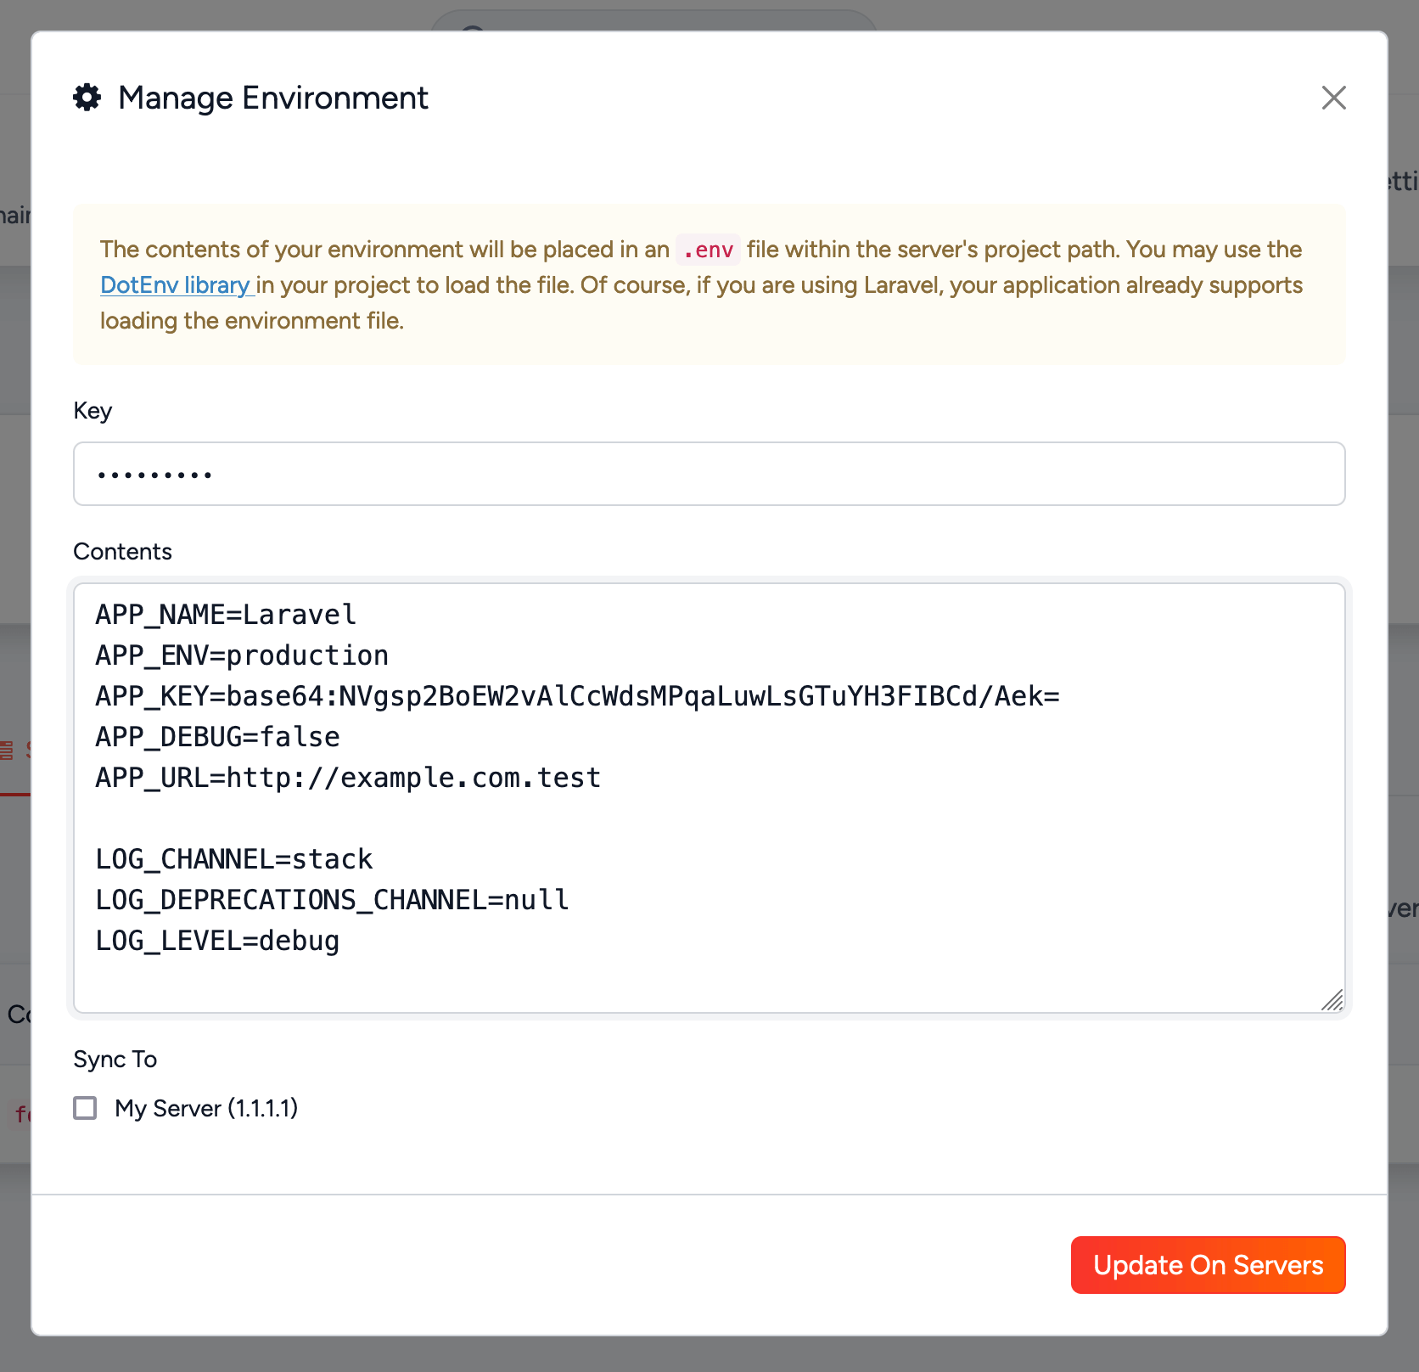Viewport: 1419px width, 1372px height.
Task: Click the Update On Servers button
Action: tap(1207, 1265)
